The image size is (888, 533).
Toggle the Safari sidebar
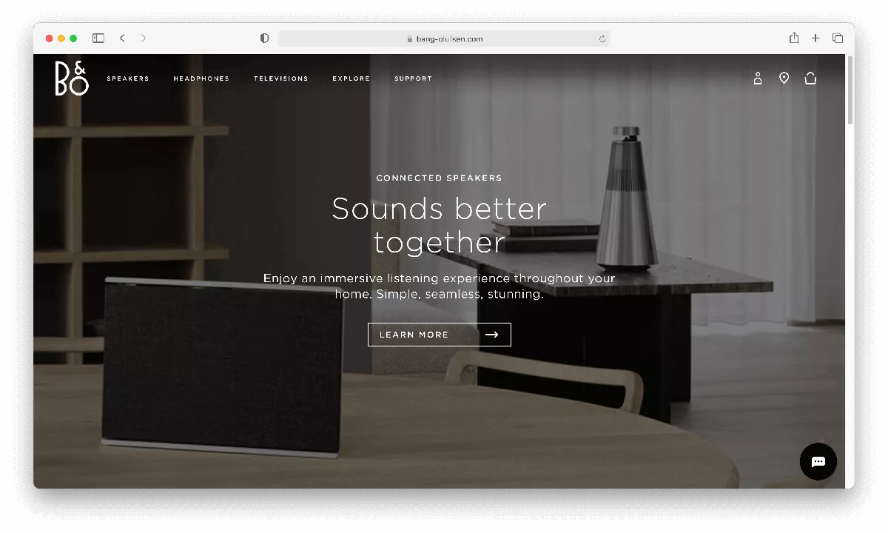98,38
